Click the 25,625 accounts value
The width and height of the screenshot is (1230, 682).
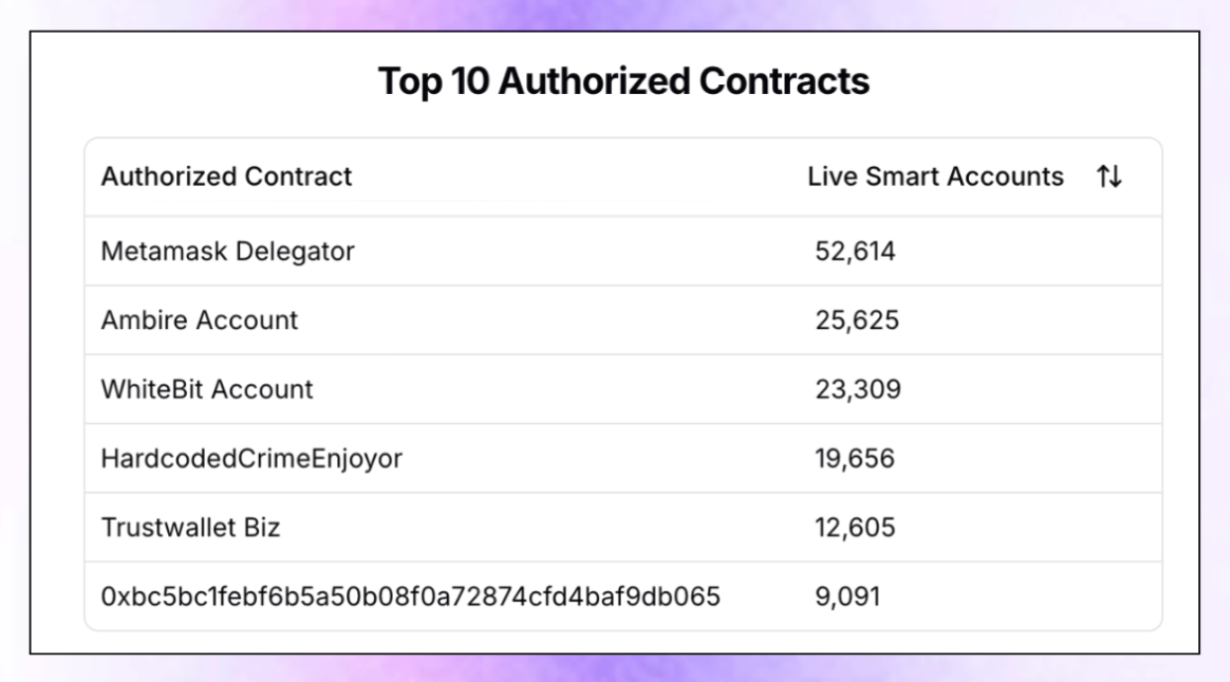[856, 320]
